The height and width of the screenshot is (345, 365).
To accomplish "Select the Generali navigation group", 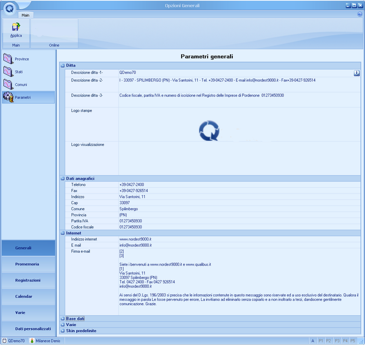I will tap(28, 248).
